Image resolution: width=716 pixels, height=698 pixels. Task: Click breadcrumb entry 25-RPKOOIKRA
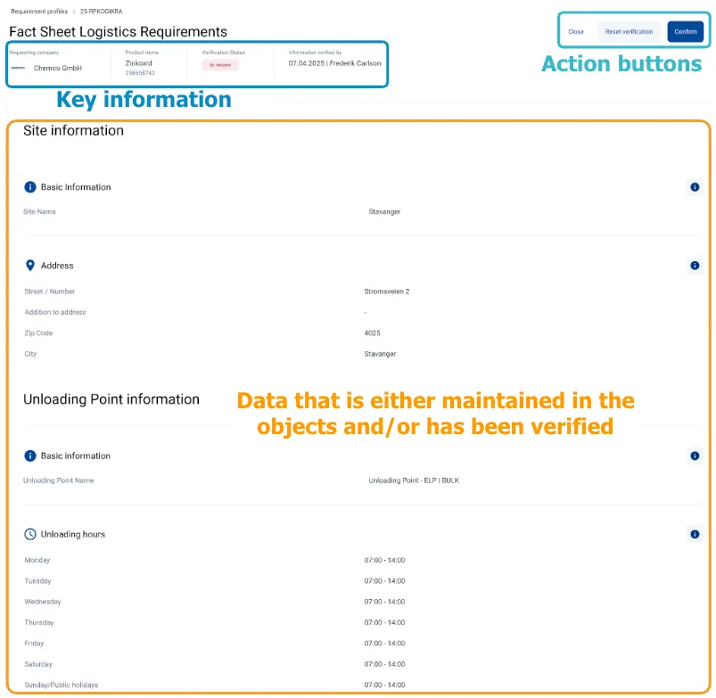pyautogui.click(x=101, y=12)
